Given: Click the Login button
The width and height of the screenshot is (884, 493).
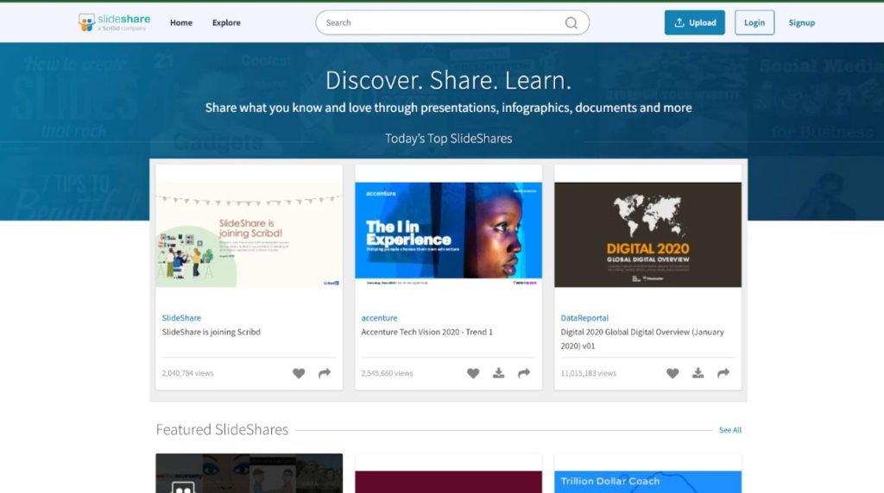Looking at the screenshot, I should (x=754, y=23).
